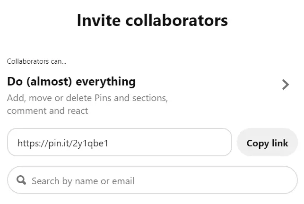Place cursor in name or email search box
This screenshot has height=204, width=304.
152,180
